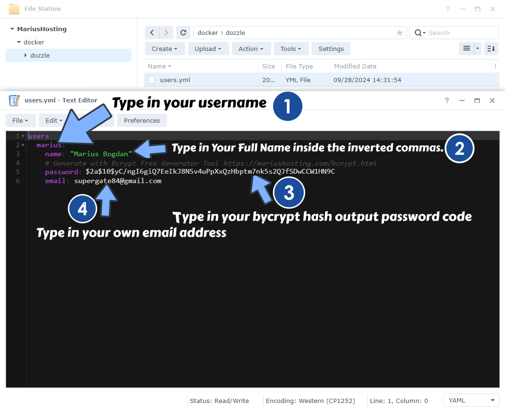The width and height of the screenshot is (505, 411).
Task: Select MariusHosting in the folder tree
Action: (x=42, y=29)
